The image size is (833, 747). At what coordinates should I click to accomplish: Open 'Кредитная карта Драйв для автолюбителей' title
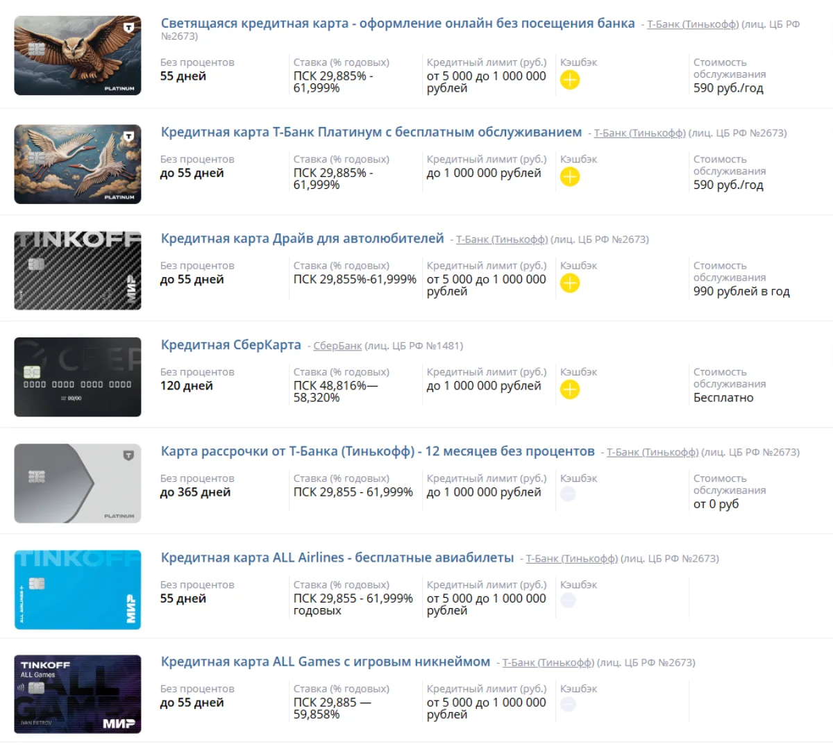click(x=302, y=239)
